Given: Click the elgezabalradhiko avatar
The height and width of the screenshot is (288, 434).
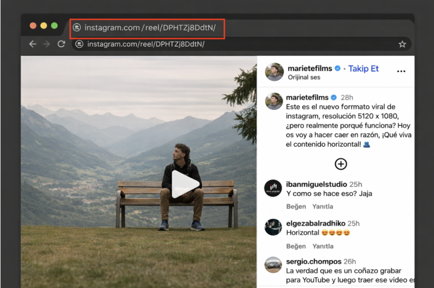Looking at the screenshot, I should tap(273, 227).
